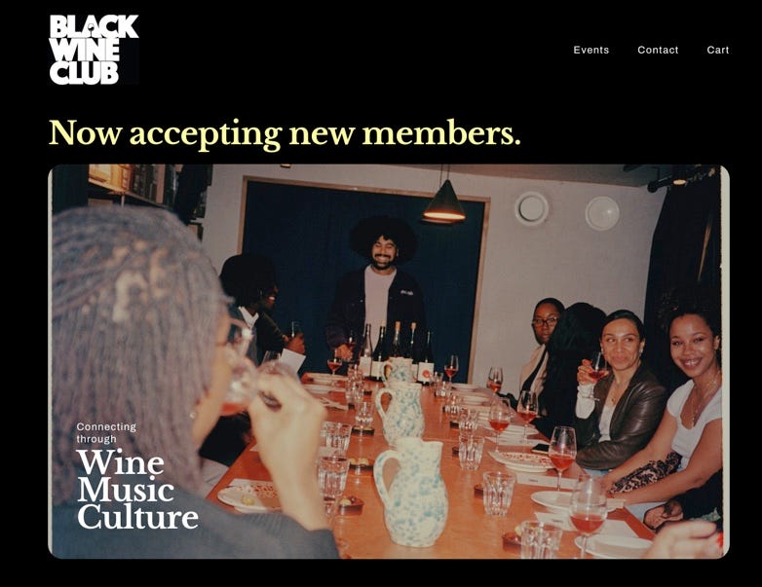The image size is (762, 587).
Task: Click the Black Wine Club logo
Action: (x=94, y=50)
